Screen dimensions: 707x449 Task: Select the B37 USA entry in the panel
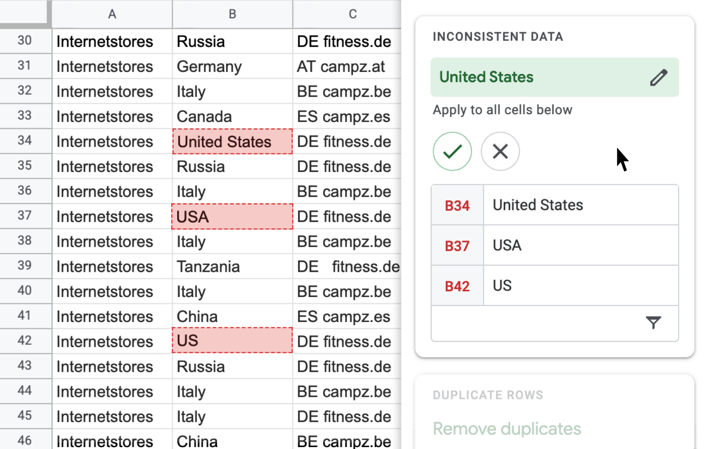pos(555,245)
